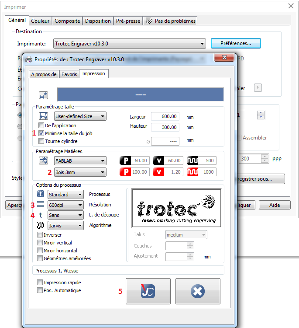Screen dimensions: 299x328
Task: Click the materials icon next to FABLAB
Action: 43,161
